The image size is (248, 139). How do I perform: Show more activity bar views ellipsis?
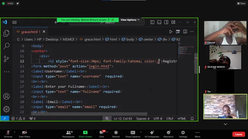point(6,72)
